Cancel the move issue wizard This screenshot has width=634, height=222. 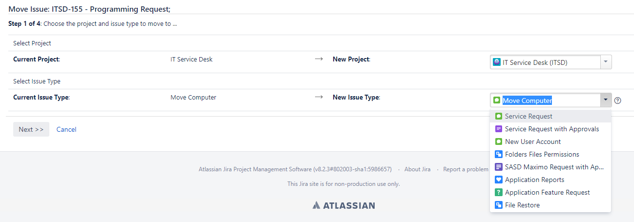pos(66,129)
